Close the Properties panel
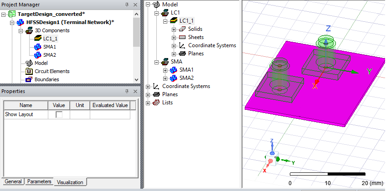Viewport: 386px width, 191px height. click(x=135, y=91)
